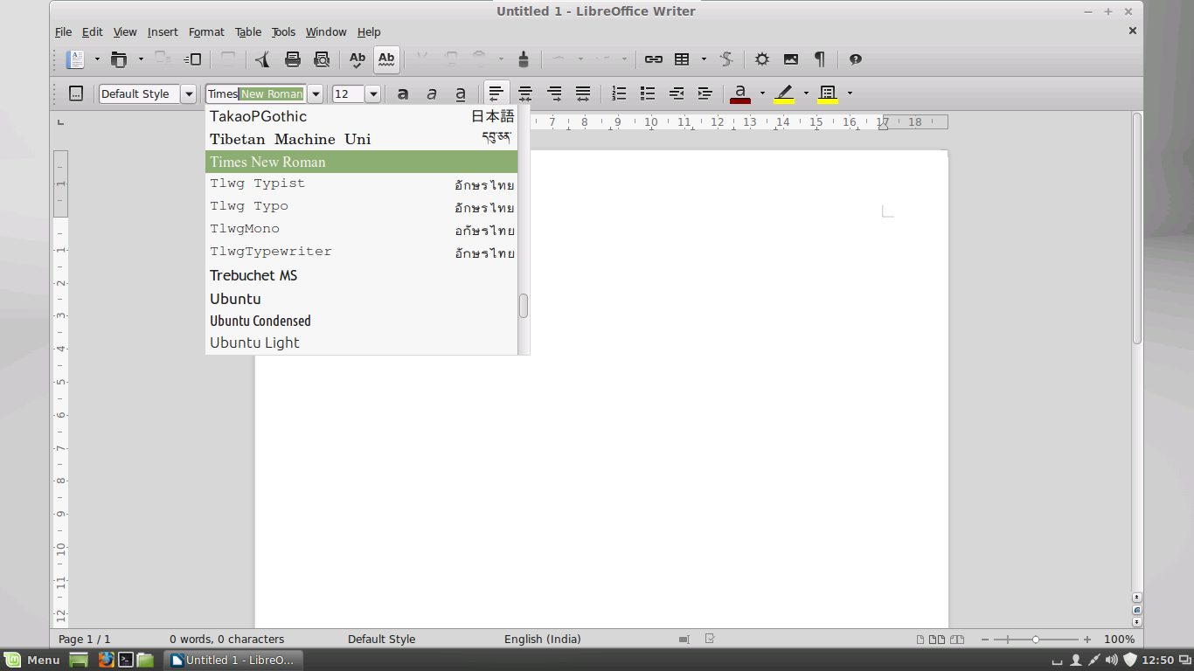Toggle AutoSpellcheck wavy Ab button
1194x671 pixels.
[x=386, y=59]
